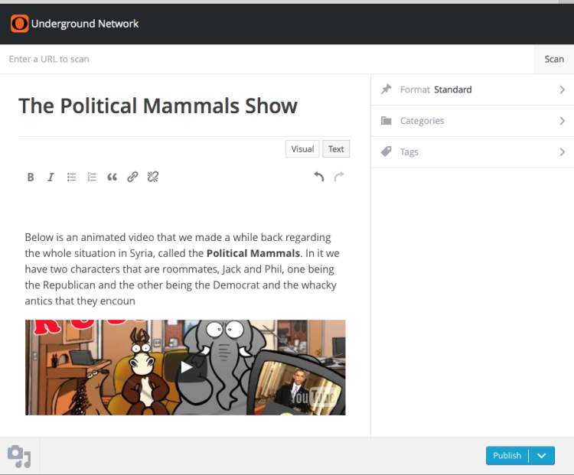Viewport: 574px width, 475px height.
Task: Click the 'Tags' label
Action: click(409, 152)
